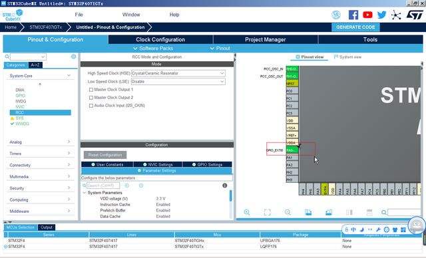The width and height of the screenshot is (426, 258).
Task: Switch to Clock Configuration tab
Action: pos(160,40)
